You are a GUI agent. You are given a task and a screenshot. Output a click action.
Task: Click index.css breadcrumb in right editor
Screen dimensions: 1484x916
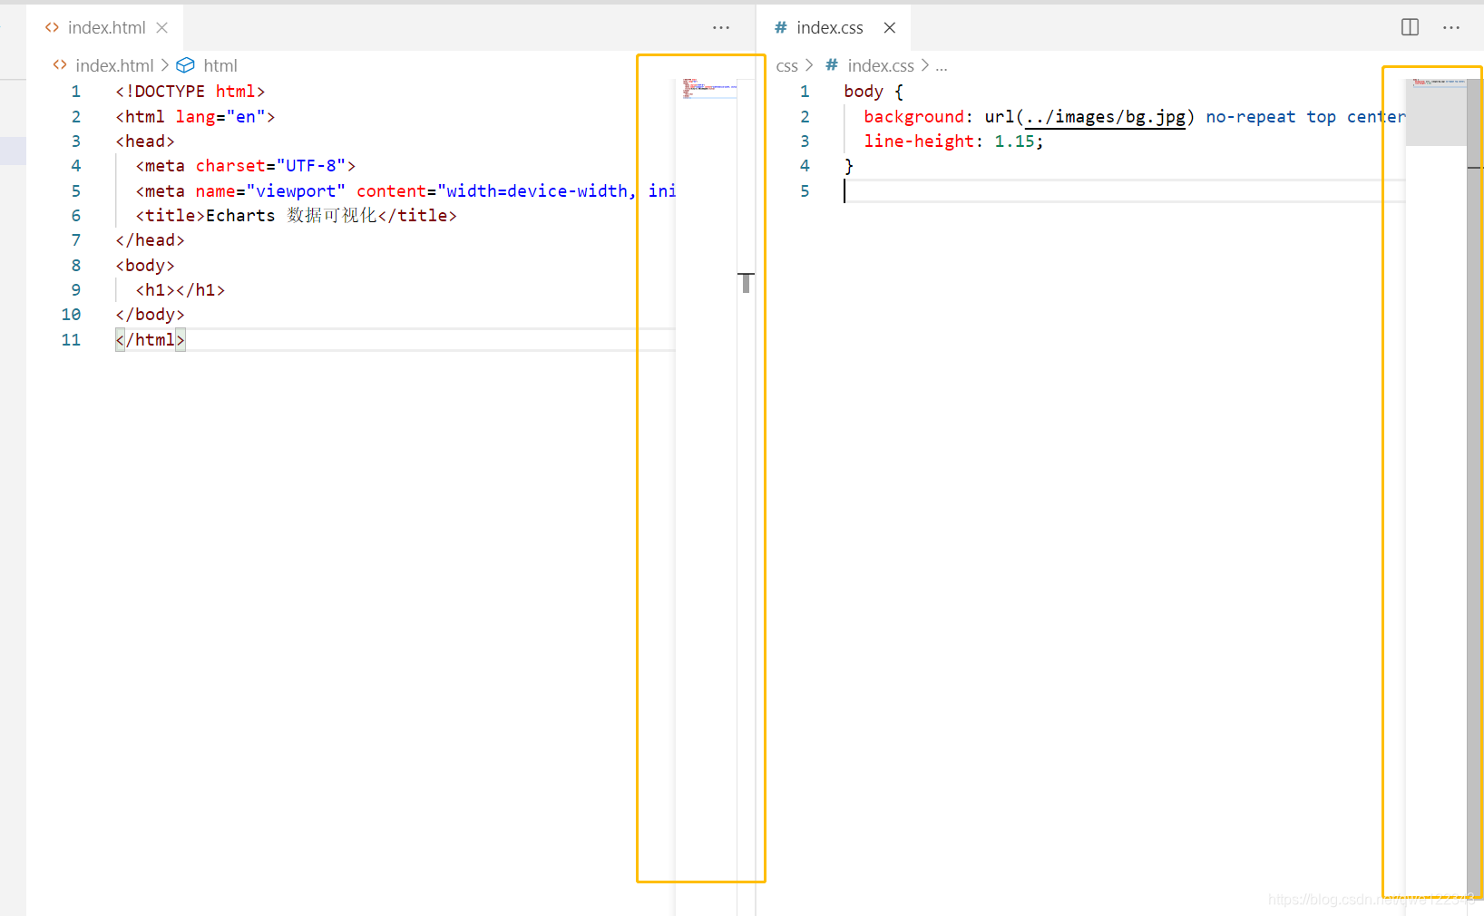(881, 65)
